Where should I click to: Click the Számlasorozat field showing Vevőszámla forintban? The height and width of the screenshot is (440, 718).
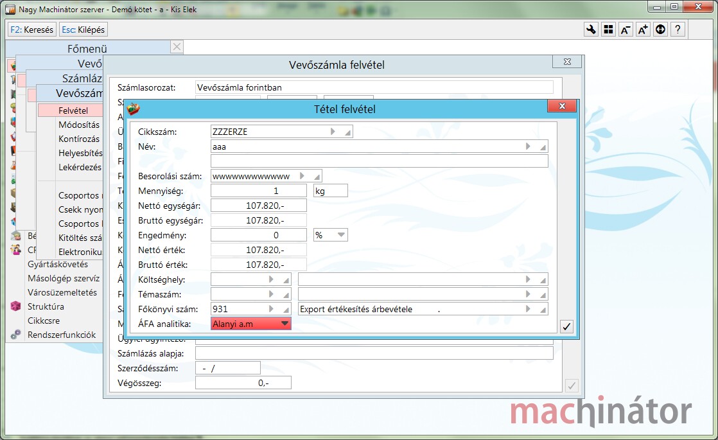coord(374,87)
